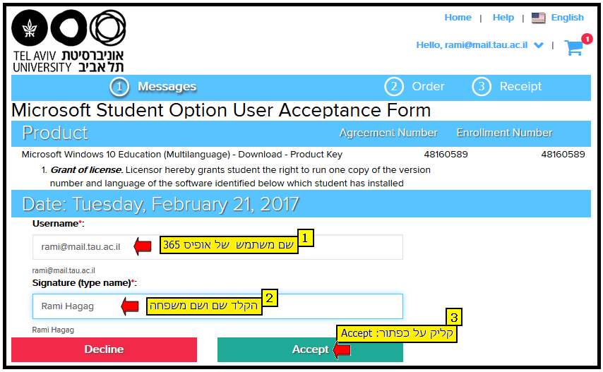
Task: Click the Hello, rami@mail.tau.ac.il account link
Action: 472,45
